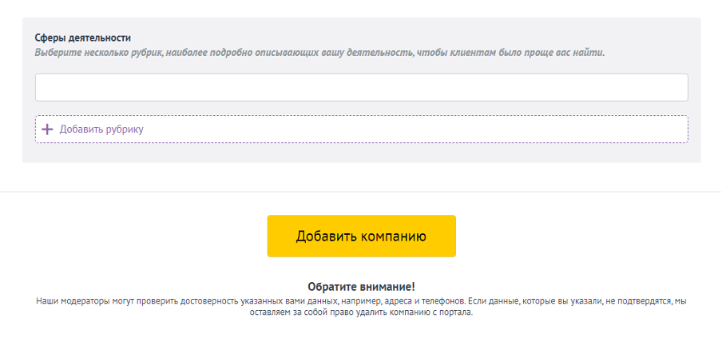Click the left edge of the rubric text box

pyautogui.click(x=44, y=88)
